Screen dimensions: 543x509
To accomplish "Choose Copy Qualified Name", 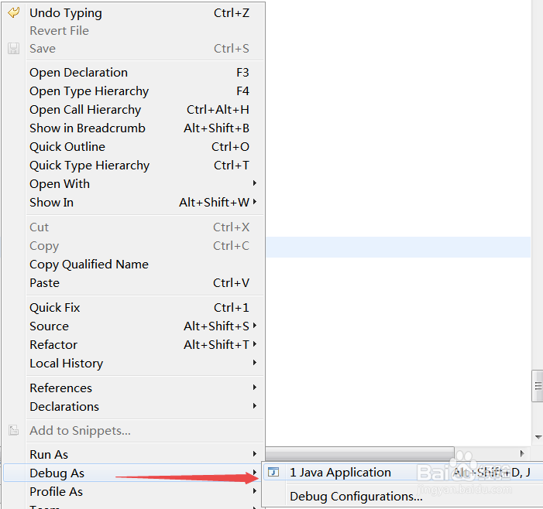I will 145,265.
